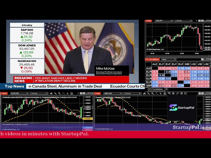Open toolbar overflow arrow in EURUSD chart

point(78,93)
